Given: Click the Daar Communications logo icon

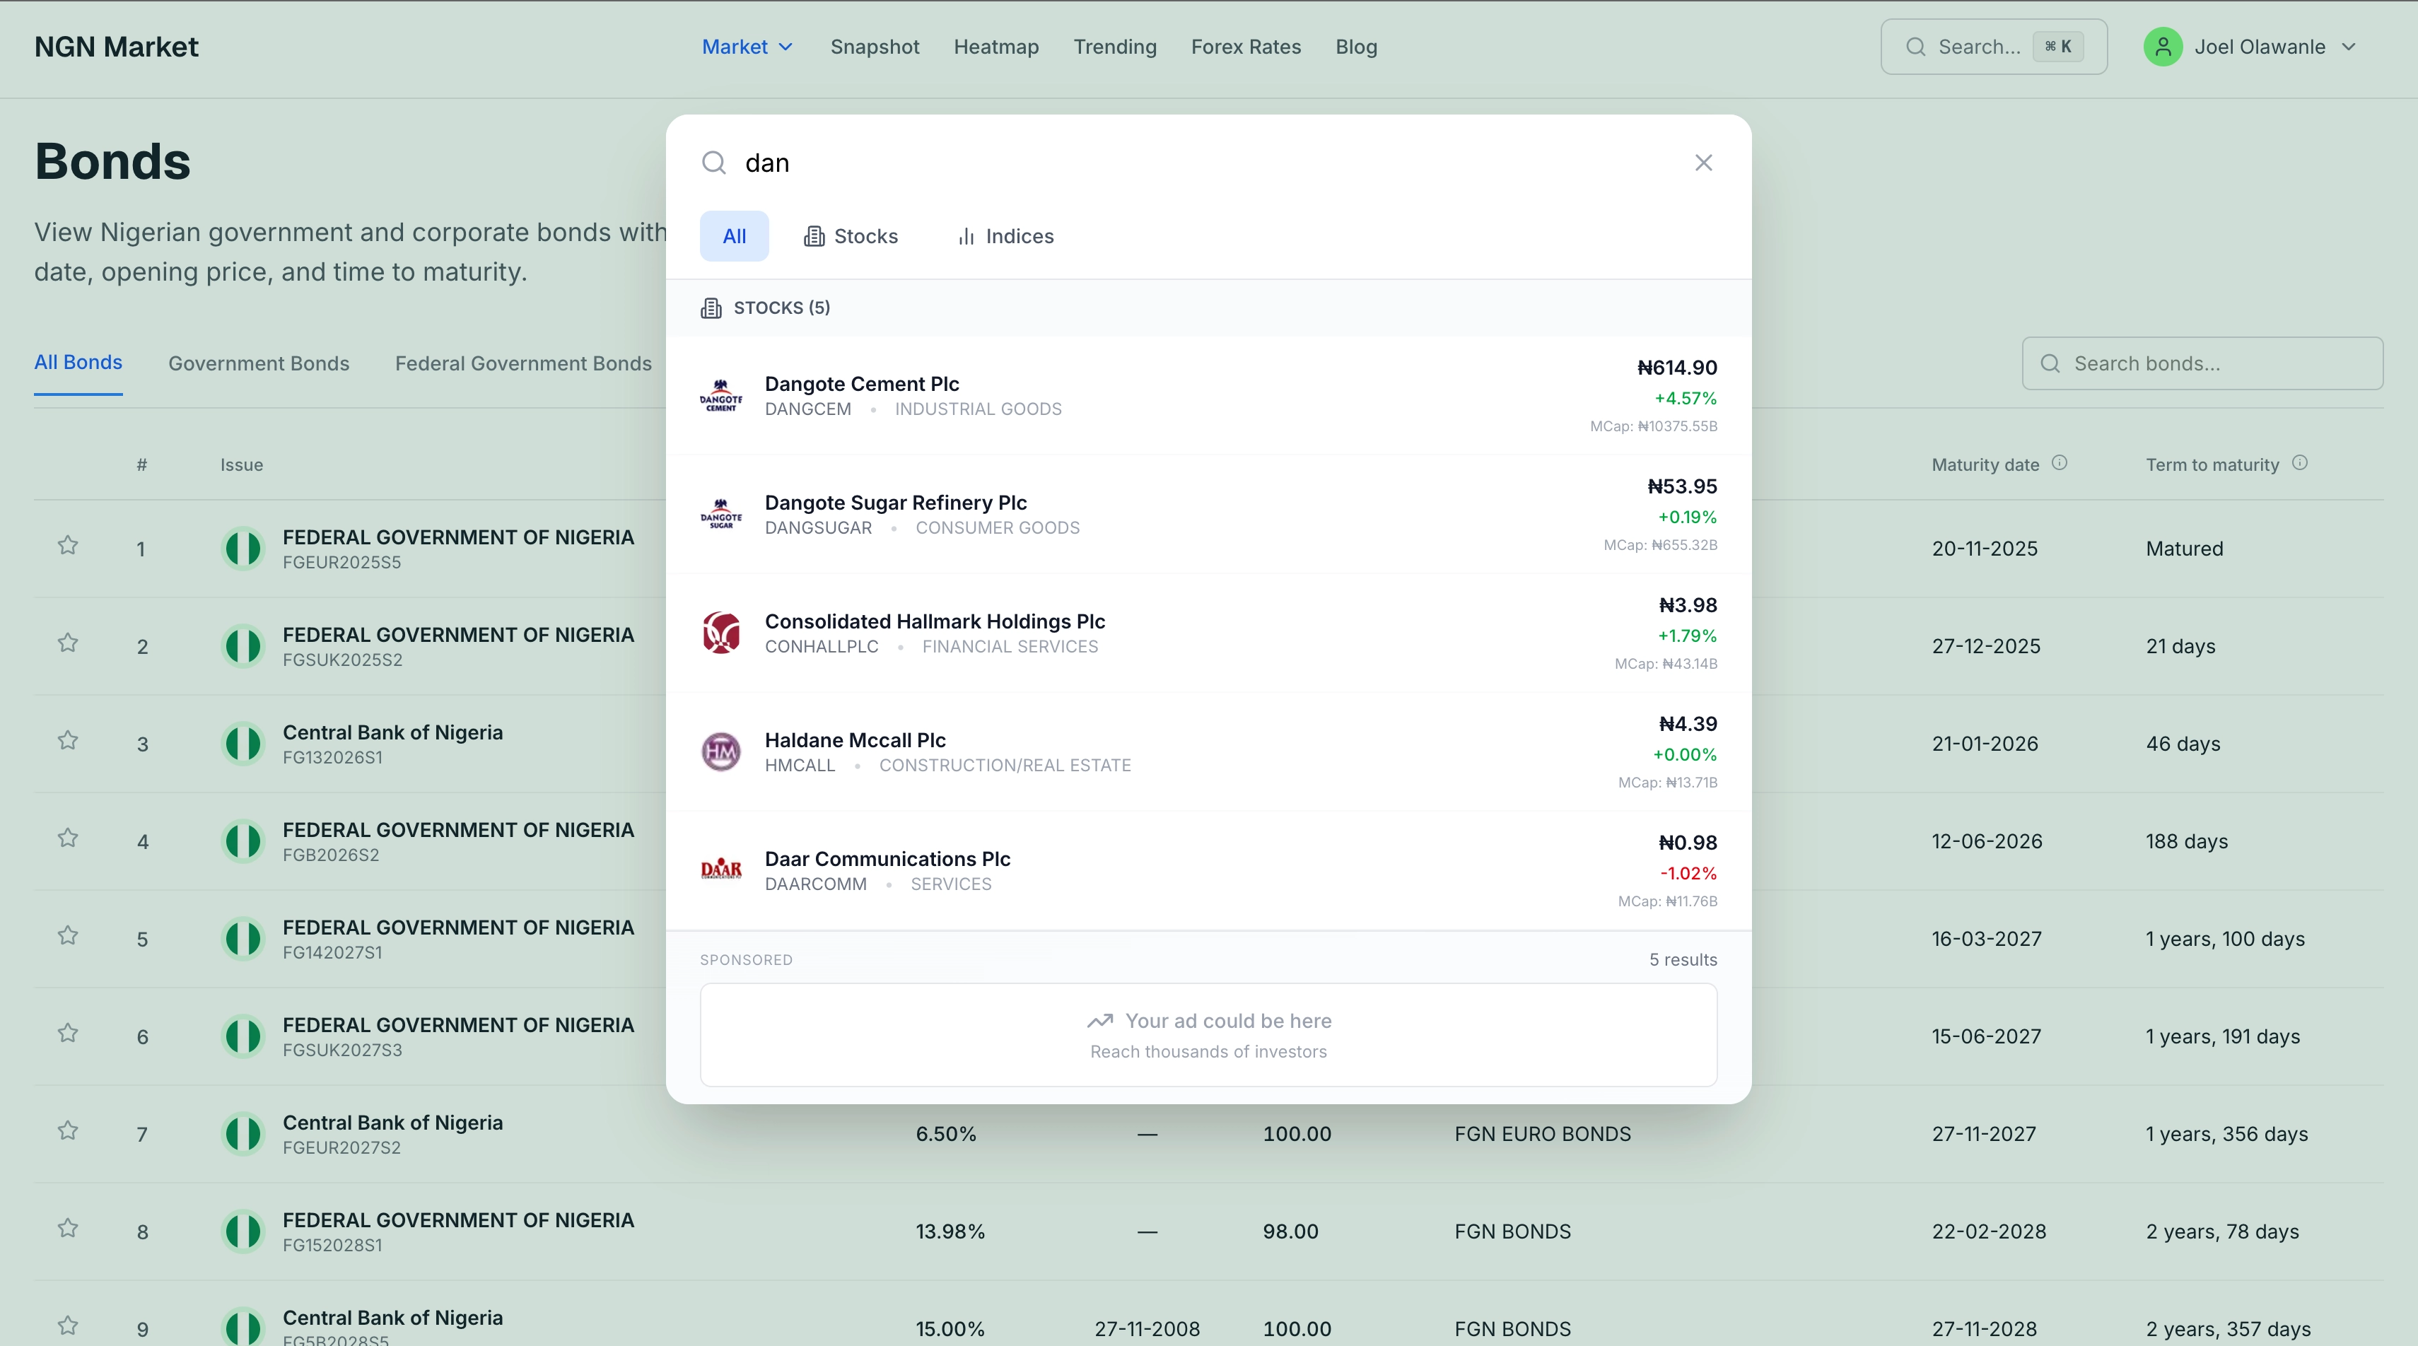Looking at the screenshot, I should 721,870.
